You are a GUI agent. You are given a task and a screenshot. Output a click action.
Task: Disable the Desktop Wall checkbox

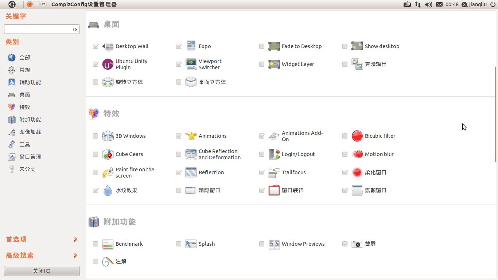click(96, 46)
